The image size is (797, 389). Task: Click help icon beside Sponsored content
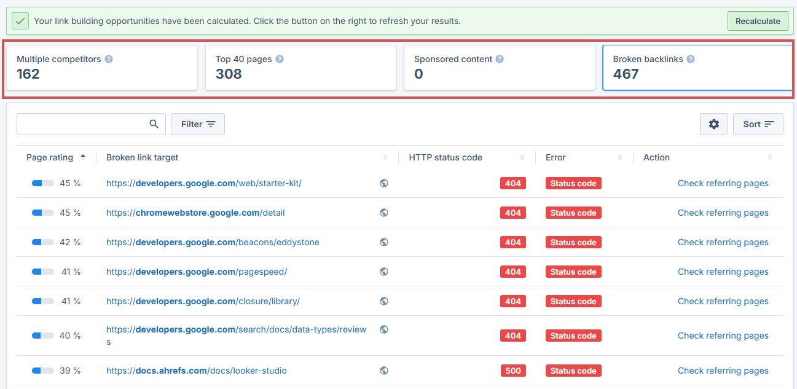click(500, 60)
